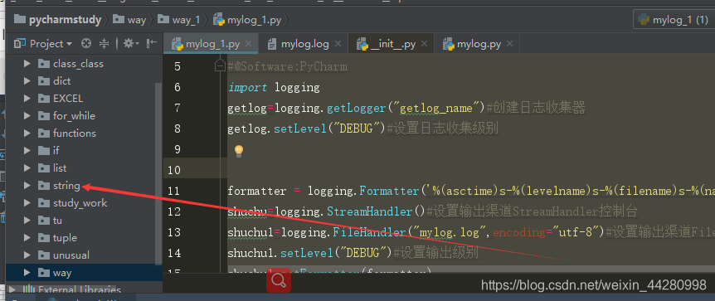Close the mylog.log tab
The height and width of the screenshot is (301, 715).
pyautogui.click(x=338, y=44)
